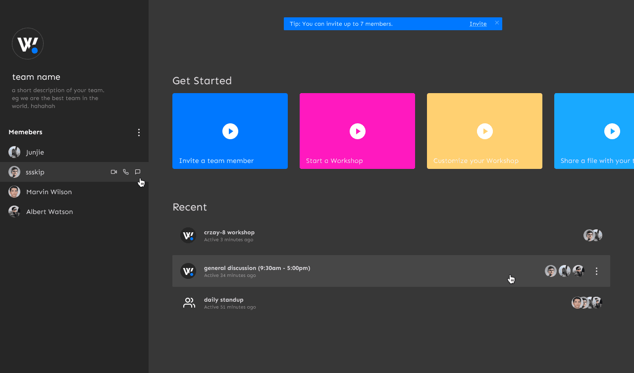Click the participant avatars on general discussion
634x373 pixels.
(565, 271)
